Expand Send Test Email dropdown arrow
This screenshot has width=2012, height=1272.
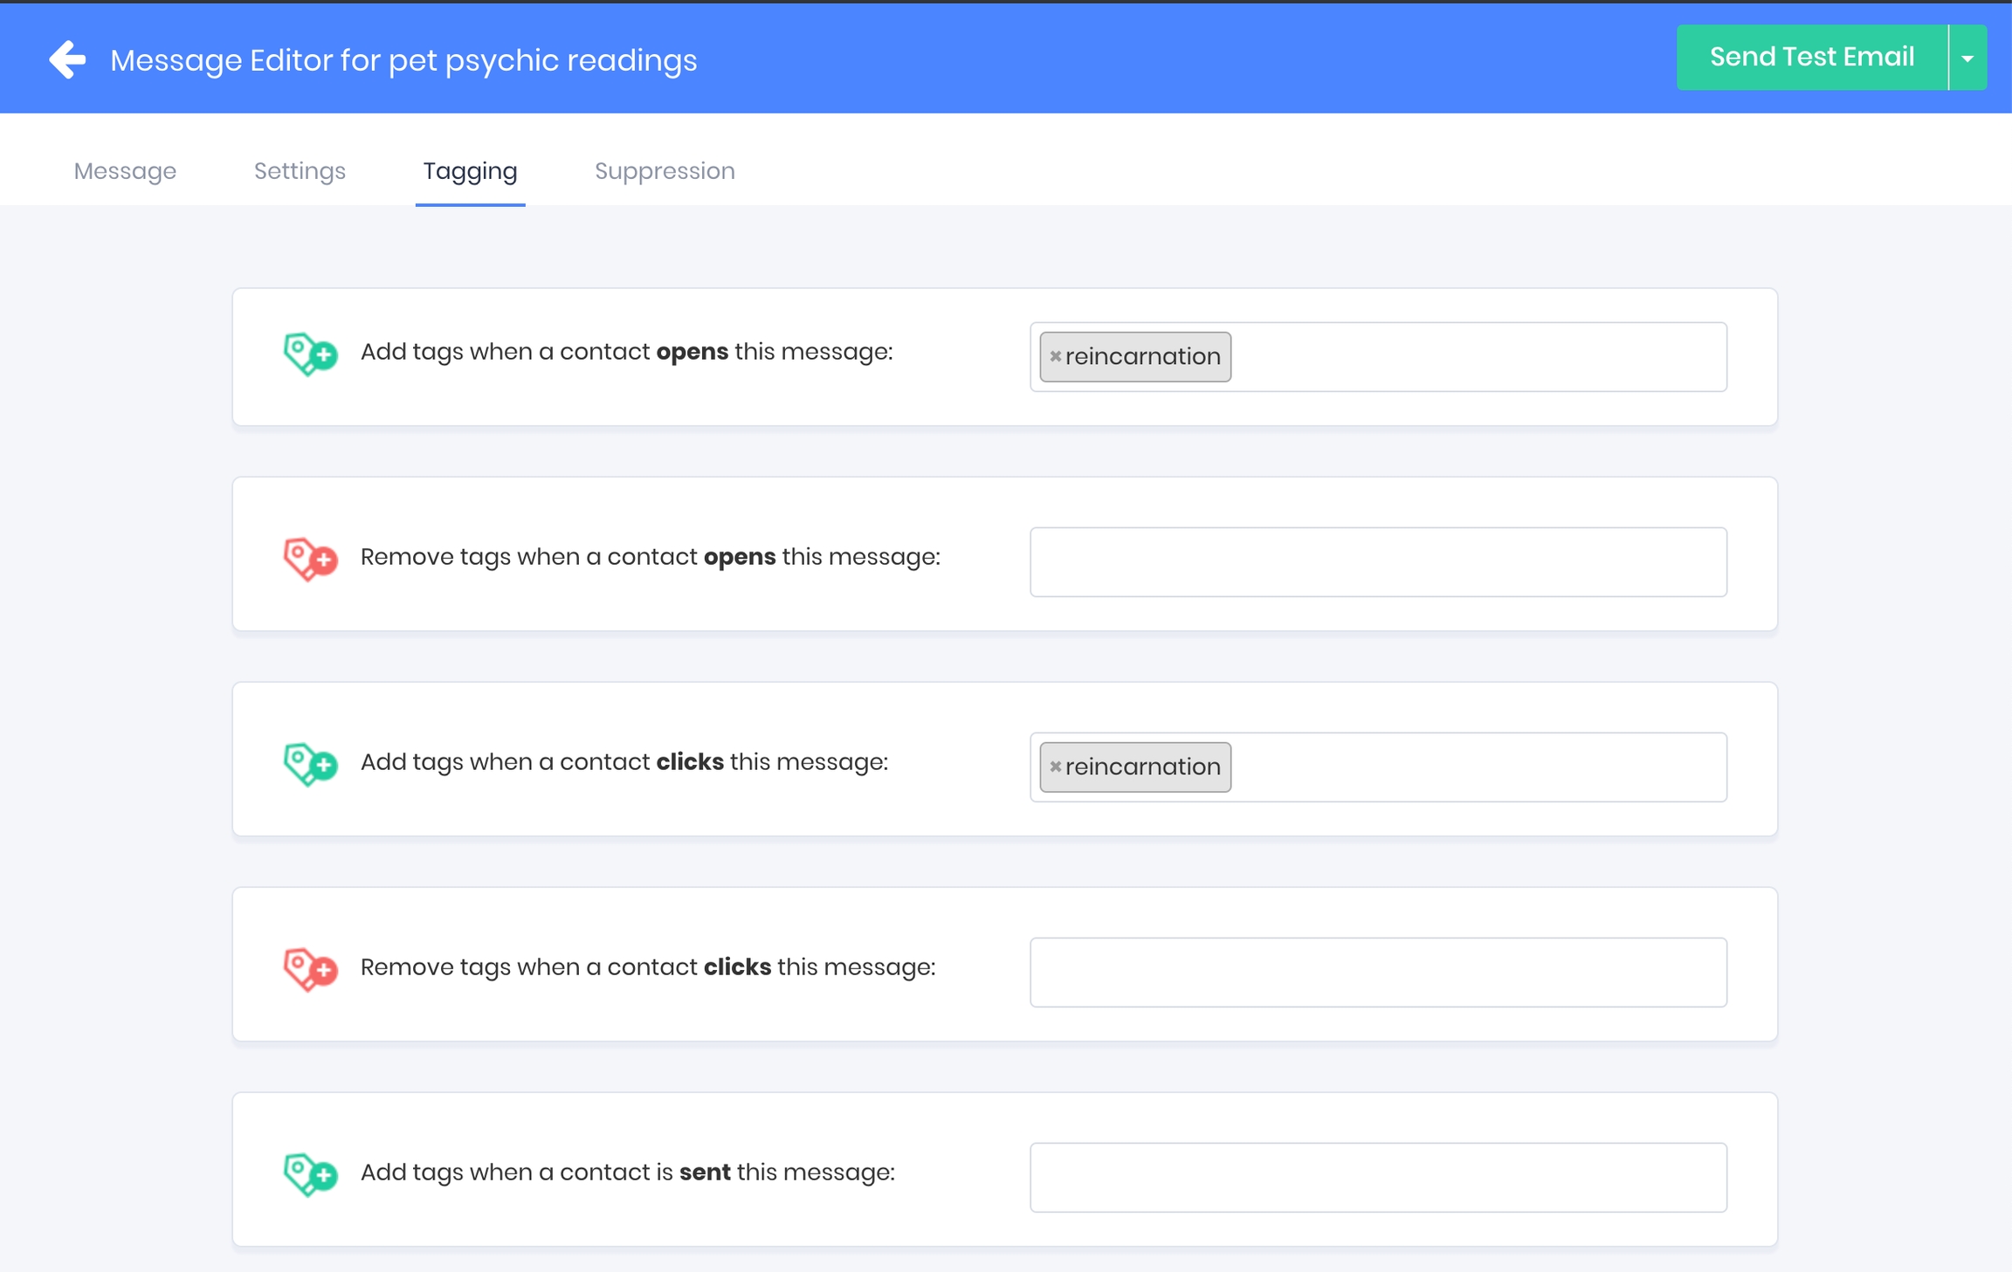(1967, 58)
